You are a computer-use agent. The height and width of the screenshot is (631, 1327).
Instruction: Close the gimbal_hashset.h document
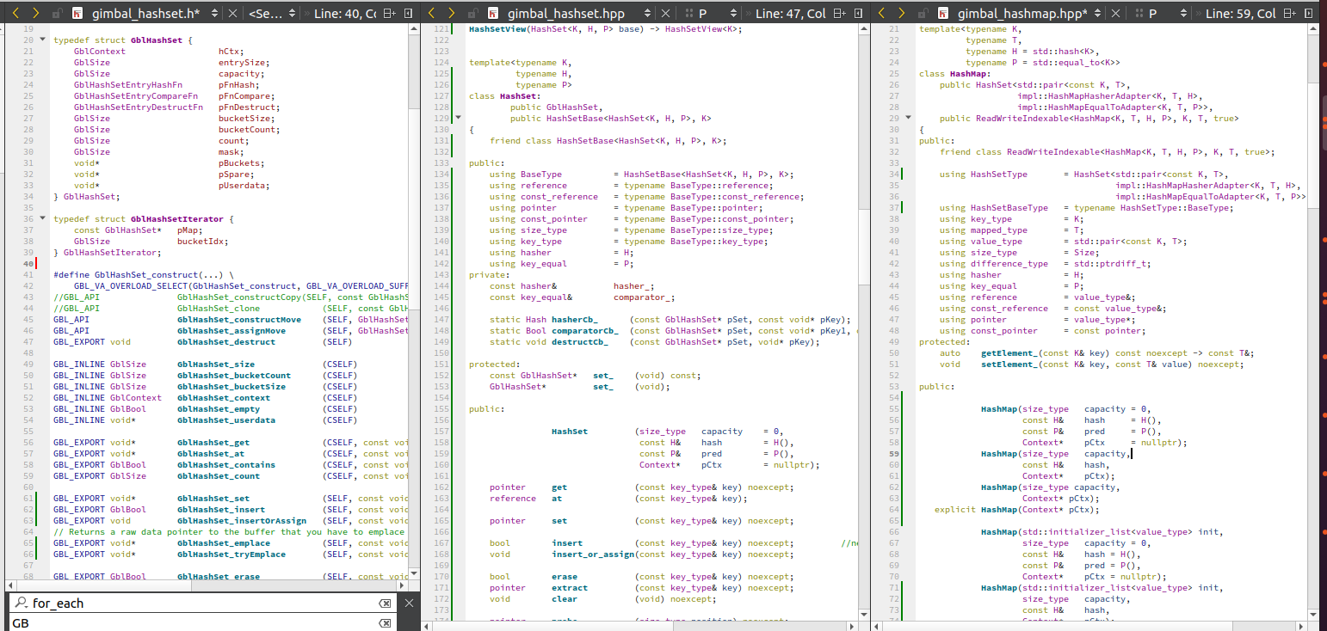click(234, 14)
